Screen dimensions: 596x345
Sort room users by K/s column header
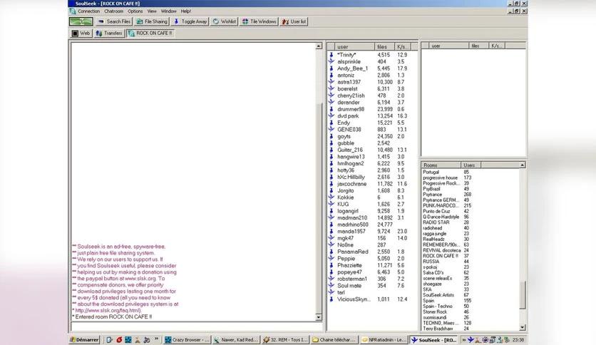tap(402, 47)
